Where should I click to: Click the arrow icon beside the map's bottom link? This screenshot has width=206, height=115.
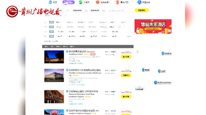(136, 89)
